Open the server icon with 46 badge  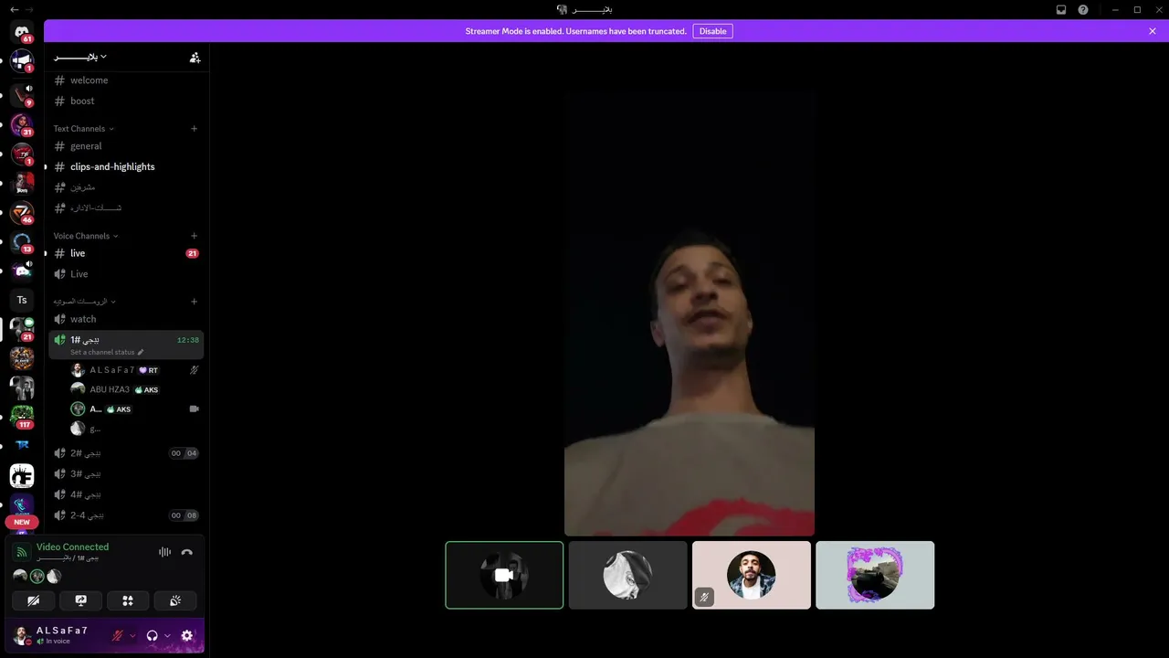[22, 212]
